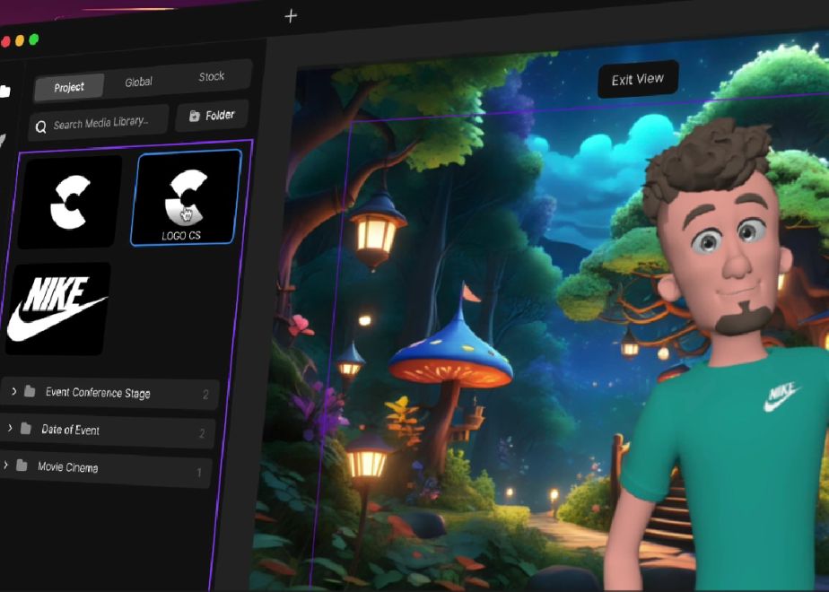Select the Stock tab
The height and width of the screenshot is (592, 829).
click(x=212, y=76)
